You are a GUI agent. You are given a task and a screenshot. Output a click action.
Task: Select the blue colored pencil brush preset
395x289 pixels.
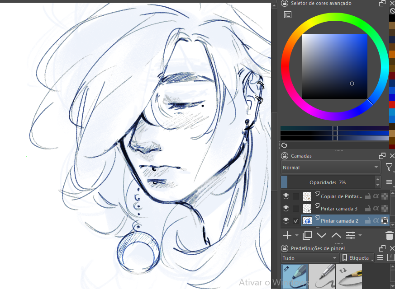tap(295, 276)
